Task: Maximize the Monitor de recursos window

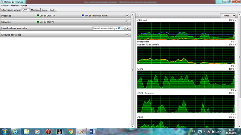Action: click(229, 1)
